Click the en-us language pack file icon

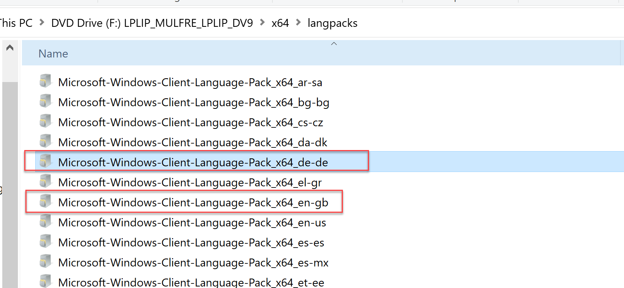[45, 221]
